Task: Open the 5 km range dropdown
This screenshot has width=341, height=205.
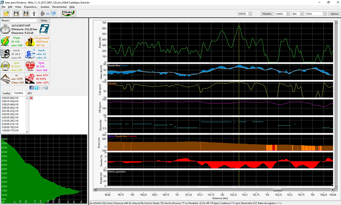Action: pyautogui.click(x=324, y=14)
